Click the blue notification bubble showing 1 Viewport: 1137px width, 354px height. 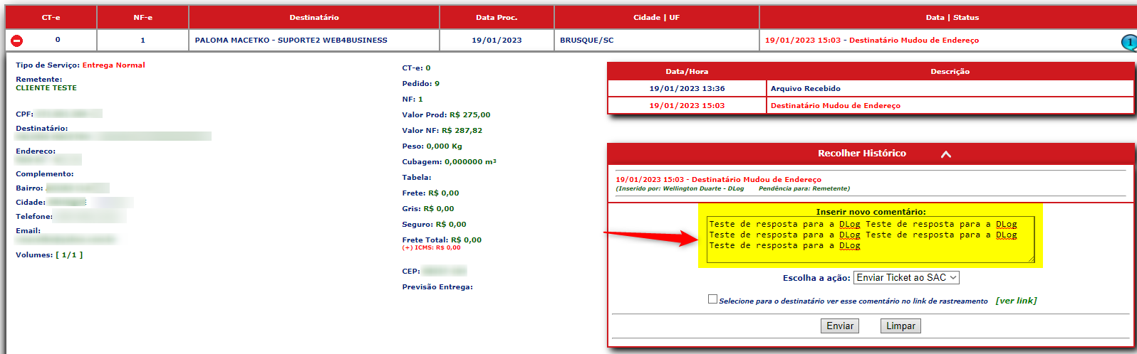[1128, 43]
